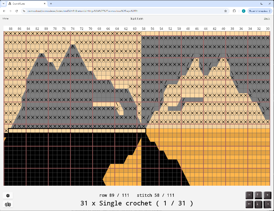Click the row 89 / 111 indicator
The width and height of the screenshot is (274, 211).
[x=114, y=195]
